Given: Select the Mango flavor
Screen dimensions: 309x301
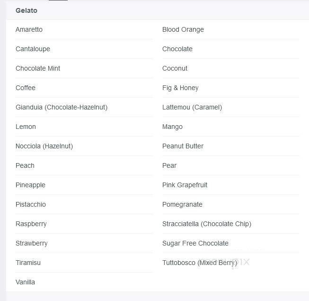Looking at the screenshot, I should click(x=172, y=127).
